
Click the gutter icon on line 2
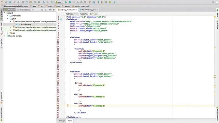(61, 19)
